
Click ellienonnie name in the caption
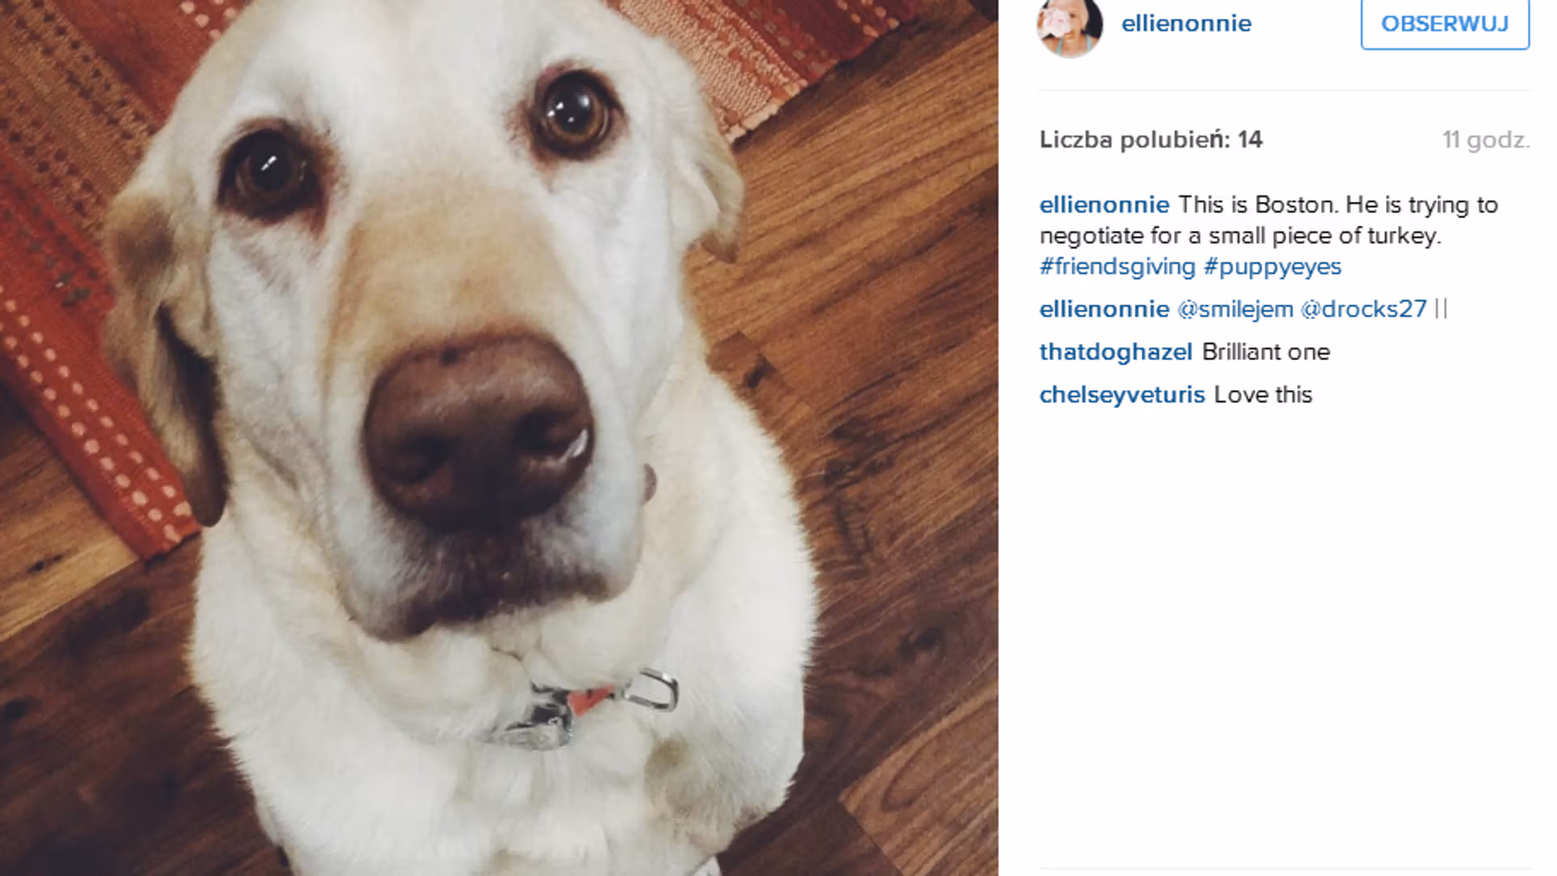point(1104,204)
